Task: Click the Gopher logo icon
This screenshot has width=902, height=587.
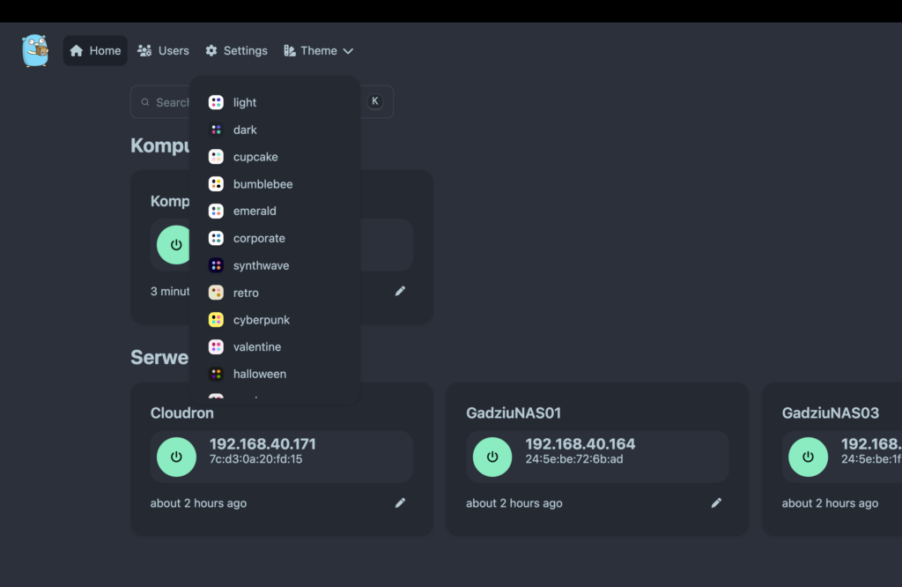Action: click(x=35, y=50)
